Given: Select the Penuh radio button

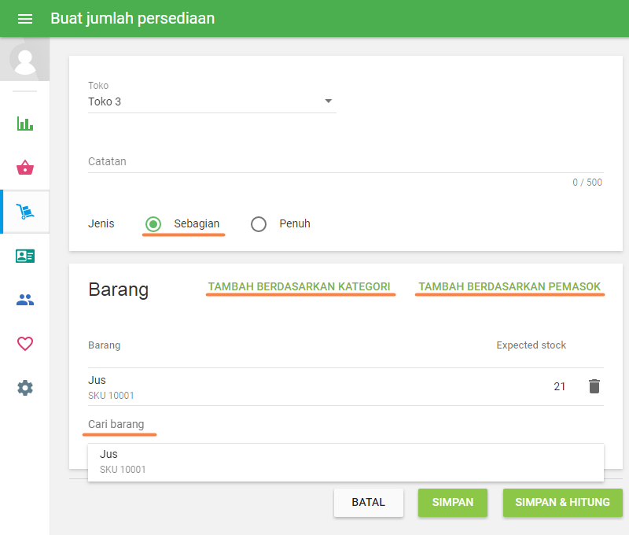Looking at the screenshot, I should tap(259, 224).
